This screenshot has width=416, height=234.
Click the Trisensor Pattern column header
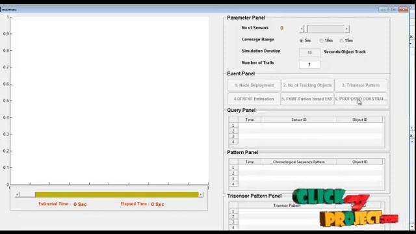[x=287, y=205]
